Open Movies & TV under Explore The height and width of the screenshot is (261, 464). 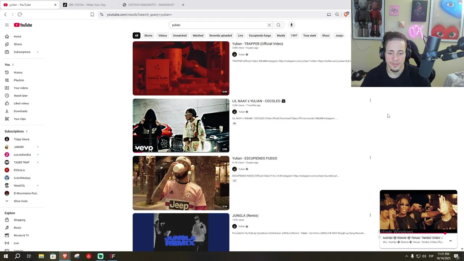click(22, 235)
